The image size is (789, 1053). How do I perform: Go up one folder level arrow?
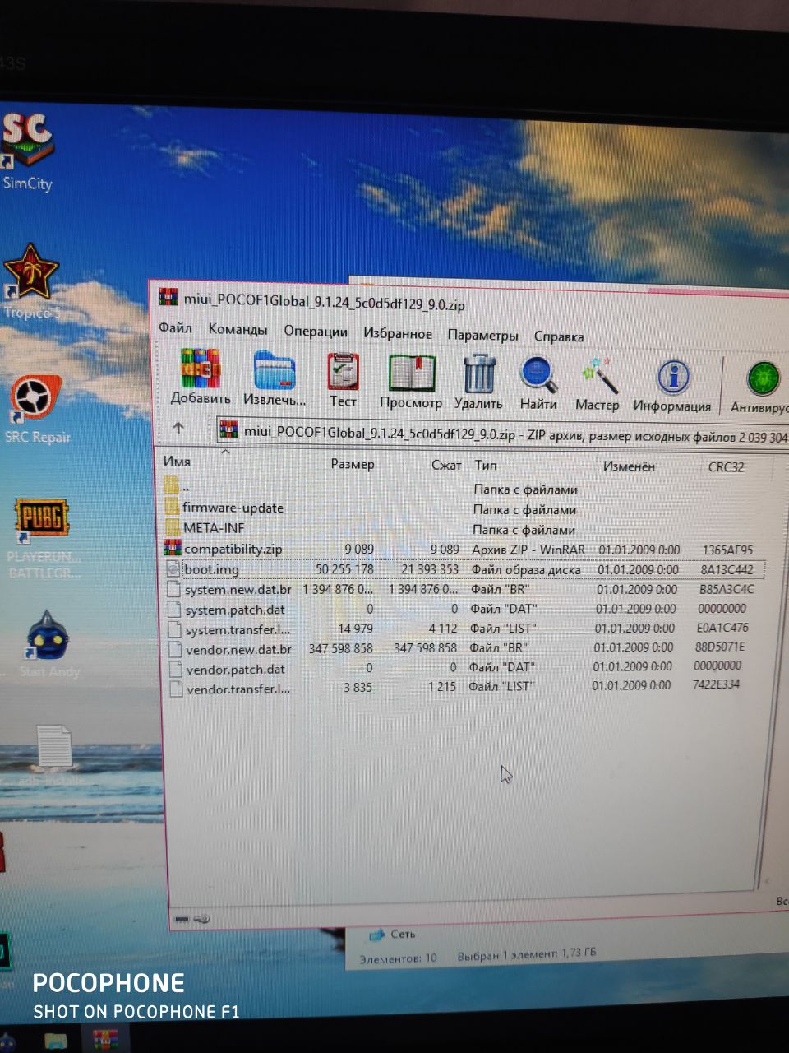click(x=178, y=428)
